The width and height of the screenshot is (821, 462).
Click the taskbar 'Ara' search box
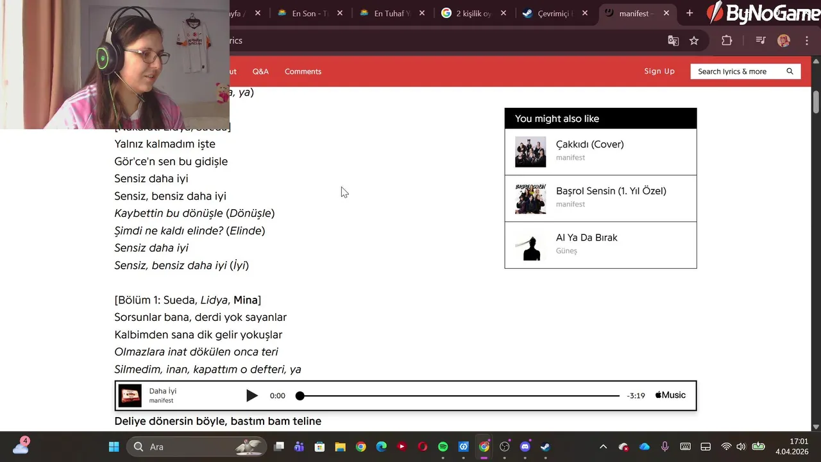[196, 447]
